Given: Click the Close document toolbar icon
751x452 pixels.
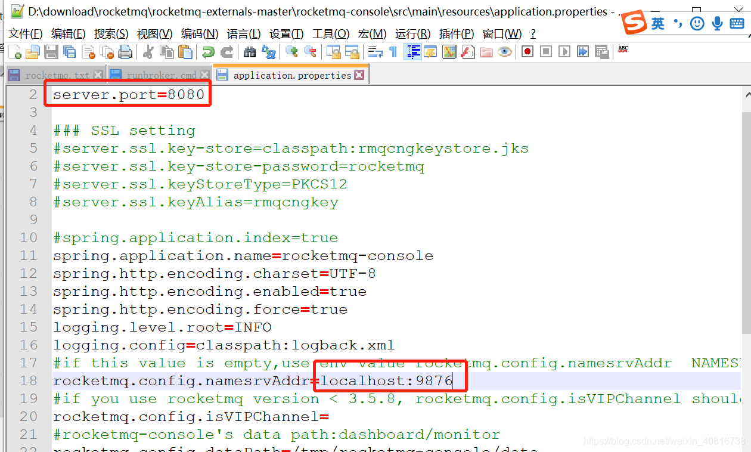Looking at the screenshot, I should click(88, 52).
